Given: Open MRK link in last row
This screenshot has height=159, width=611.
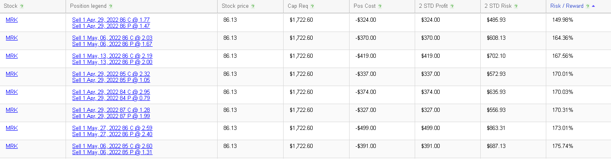Looking at the screenshot, I should (x=12, y=146).
